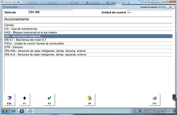This screenshot has height=115, width=177.
Task: Click the tray icon labelled 00
Action: 162,111
